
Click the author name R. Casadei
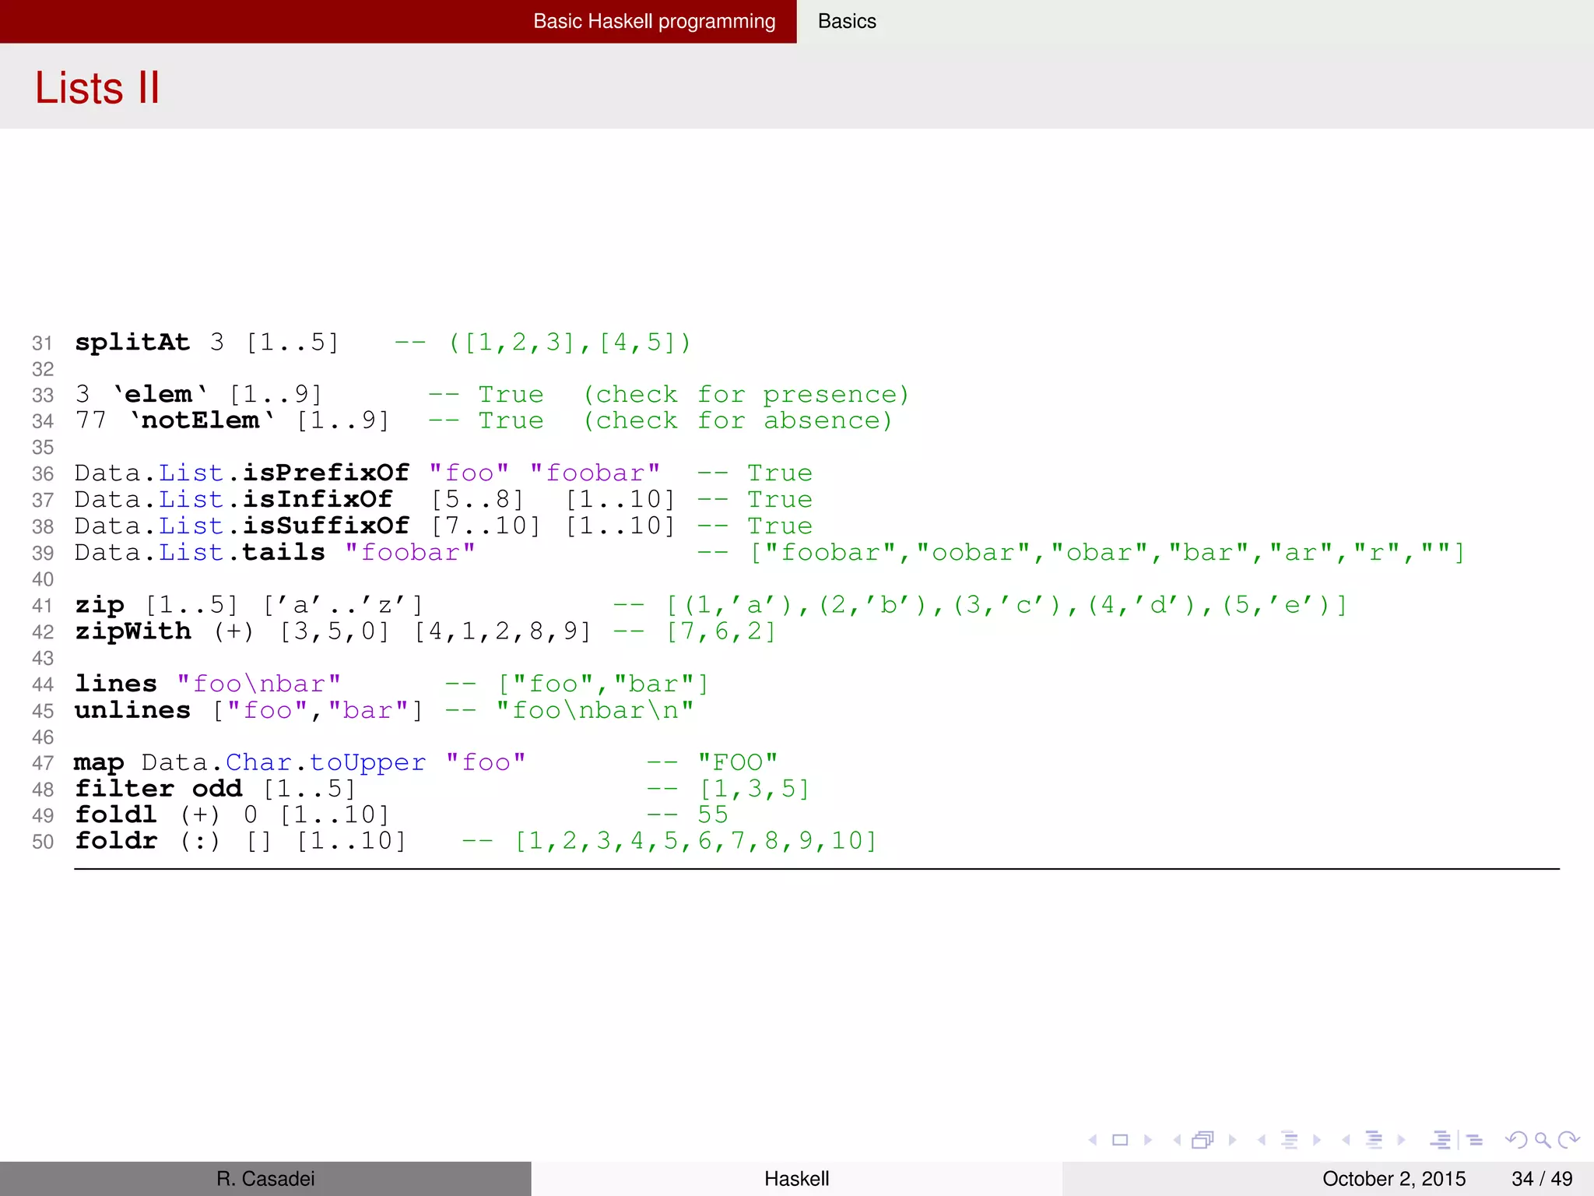tap(265, 1179)
